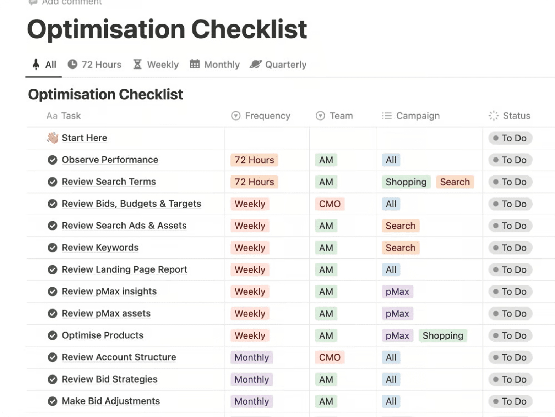Click the waving hand icon by Start Here
The image size is (555, 417).
click(53, 138)
